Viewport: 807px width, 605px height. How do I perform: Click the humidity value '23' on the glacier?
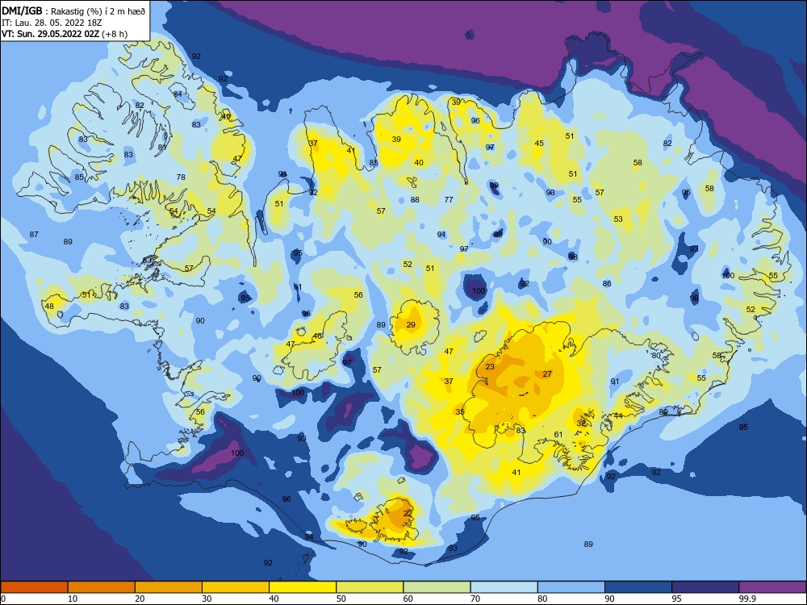[x=490, y=367]
